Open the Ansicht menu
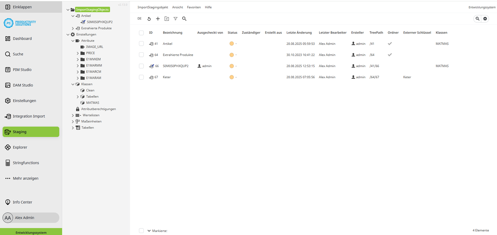Viewport: 497px width, 235px height. tap(177, 7)
